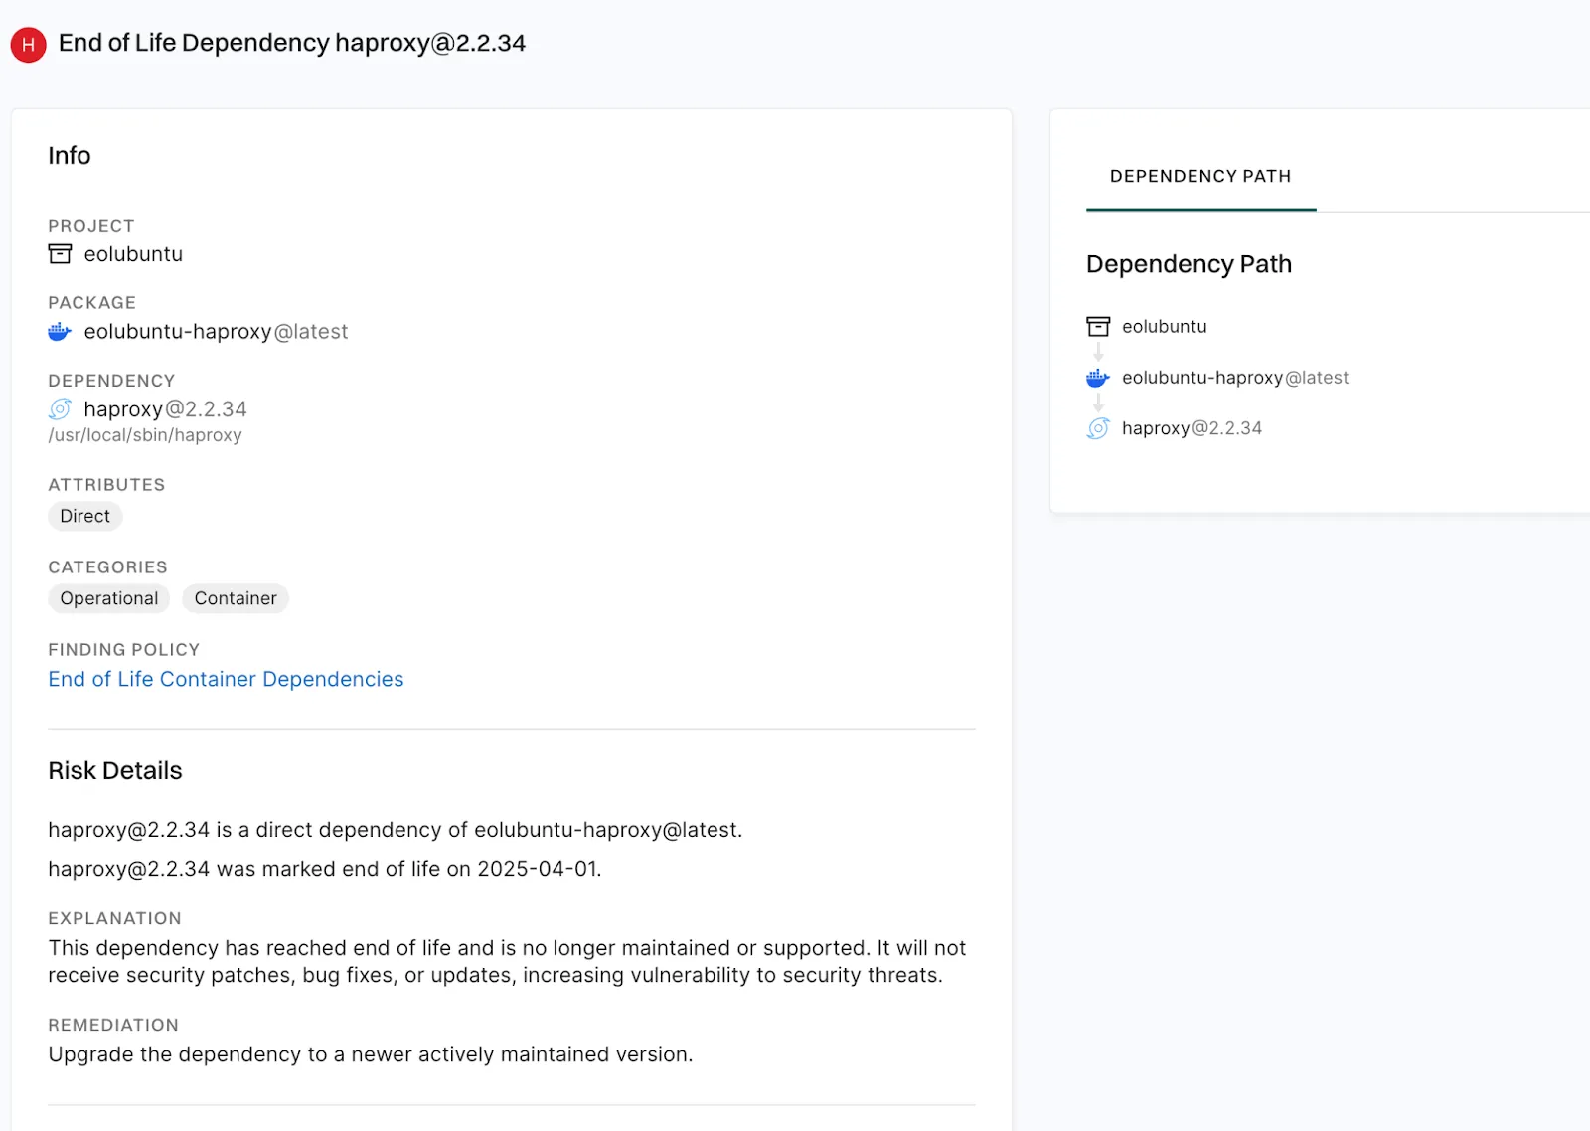This screenshot has height=1131, width=1590.
Task: Click the project archive icon beside eolubuntu in Info
Action: click(60, 254)
